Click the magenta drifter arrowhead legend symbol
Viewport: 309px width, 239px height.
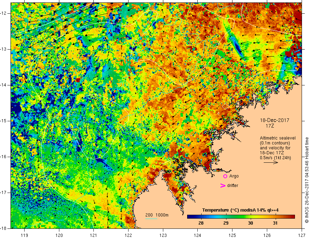pyautogui.click(x=223, y=186)
